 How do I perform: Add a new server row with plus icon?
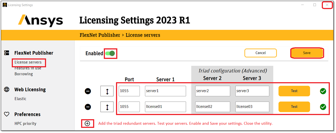click(x=87, y=123)
